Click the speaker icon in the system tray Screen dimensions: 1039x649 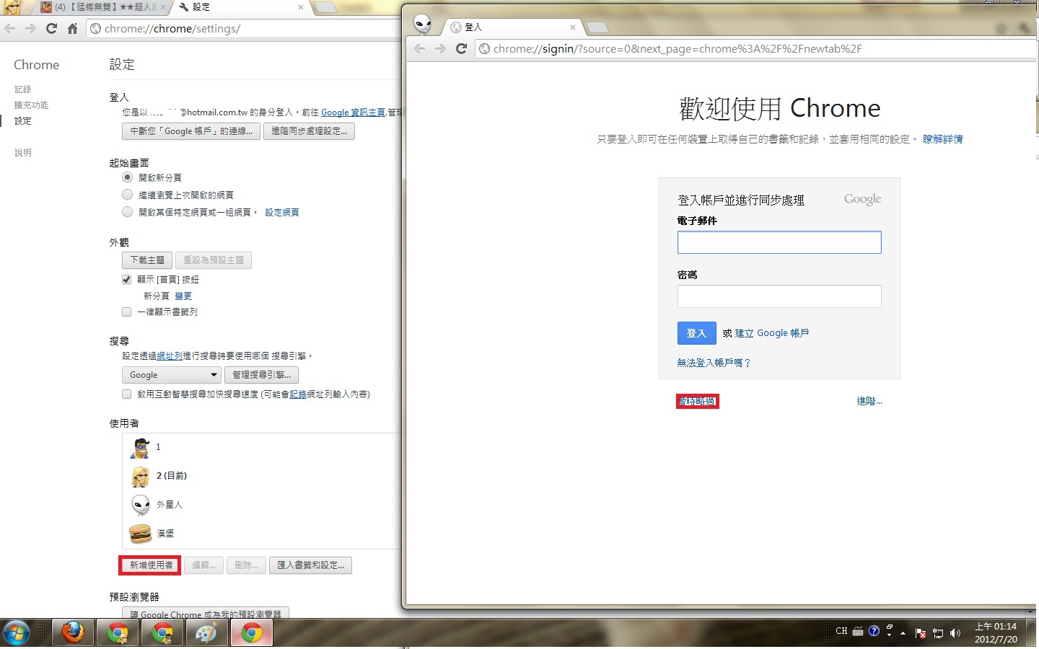[955, 633]
